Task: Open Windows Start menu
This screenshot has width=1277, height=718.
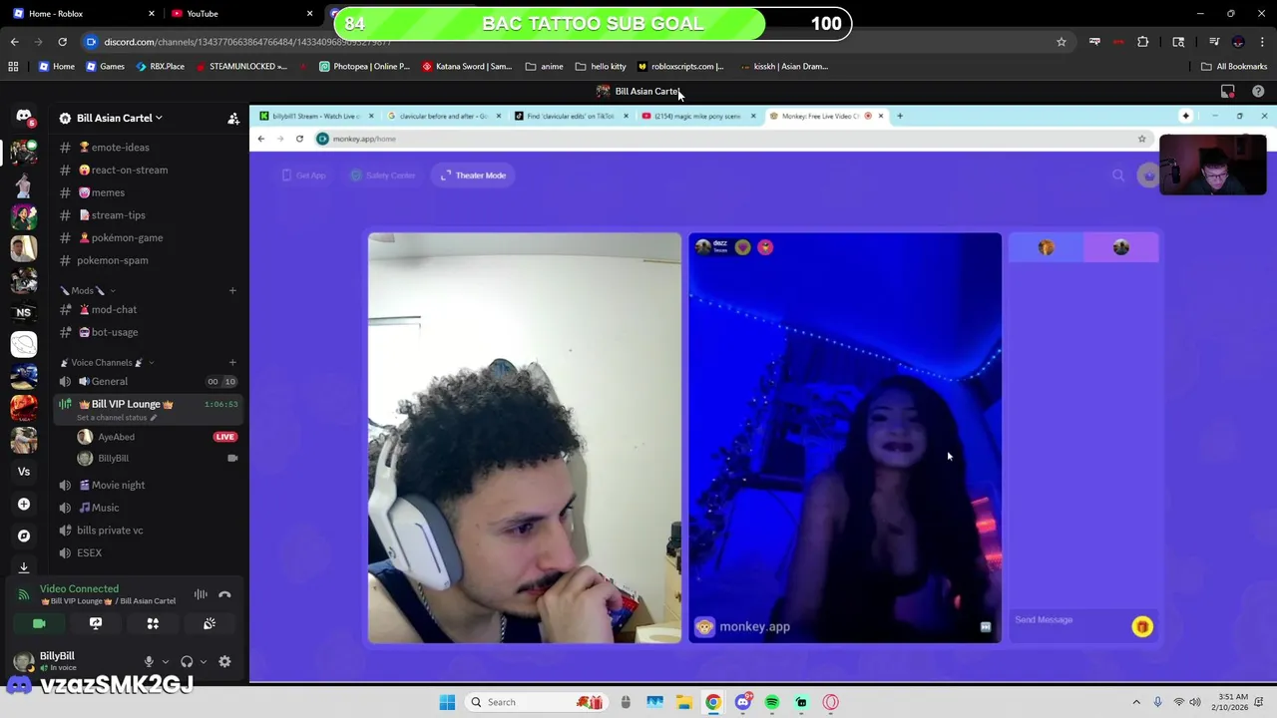Action: tap(447, 702)
